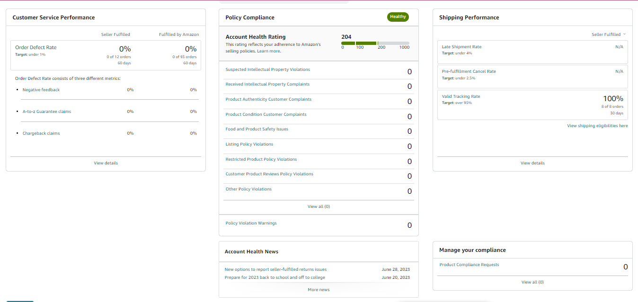This screenshot has height=302, width=638.
Task: Click the Account Health Rating value 204
Action: 346,37
